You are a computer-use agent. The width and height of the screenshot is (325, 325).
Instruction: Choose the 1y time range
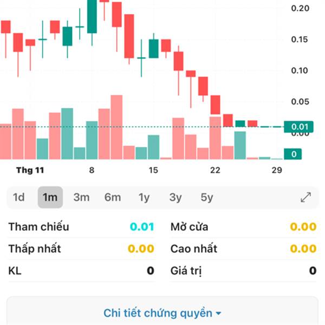click(x=144, y=197)
